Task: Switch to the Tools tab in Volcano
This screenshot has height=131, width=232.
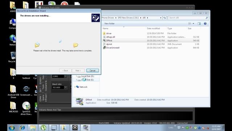Action: point(43,87)
